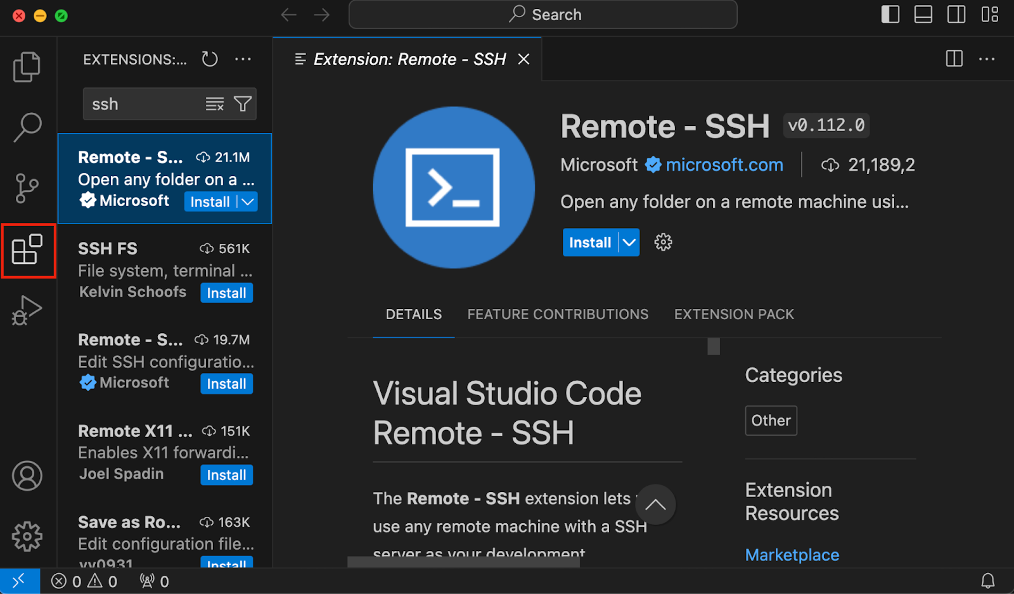Switch to EXTENSION PACK tab
The width and height of the screenshot is (1014, 594).
tap(734, 314)
